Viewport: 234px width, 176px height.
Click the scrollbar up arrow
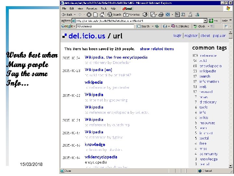click(x=230, y=32)
